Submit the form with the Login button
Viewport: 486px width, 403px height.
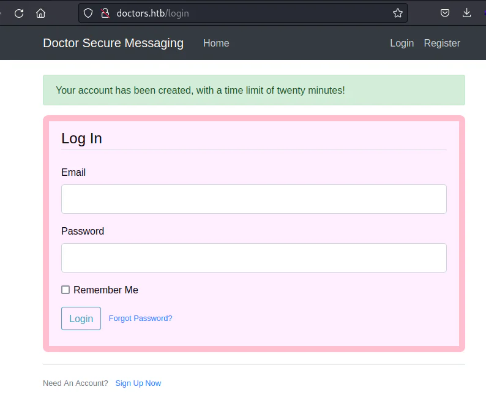[81, 318]
